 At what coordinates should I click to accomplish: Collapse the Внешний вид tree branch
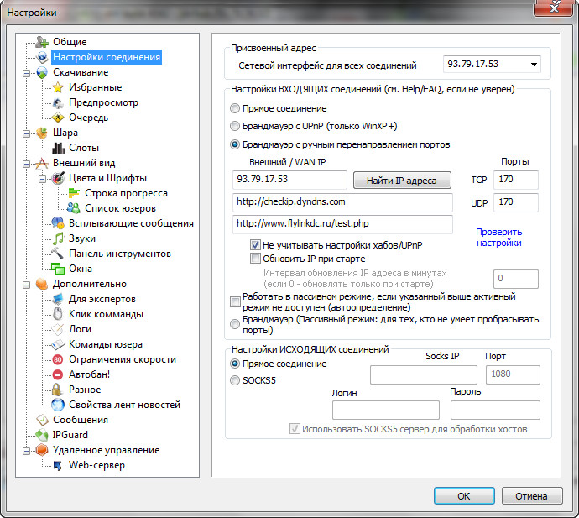click(27, 163)
